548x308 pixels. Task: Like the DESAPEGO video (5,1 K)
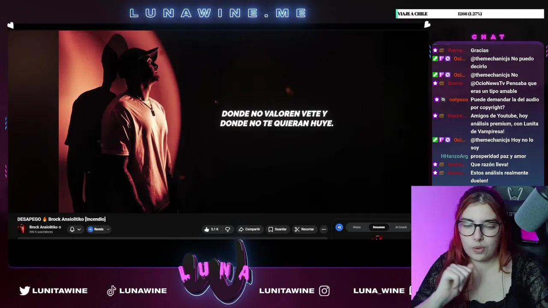coord(211,229)
